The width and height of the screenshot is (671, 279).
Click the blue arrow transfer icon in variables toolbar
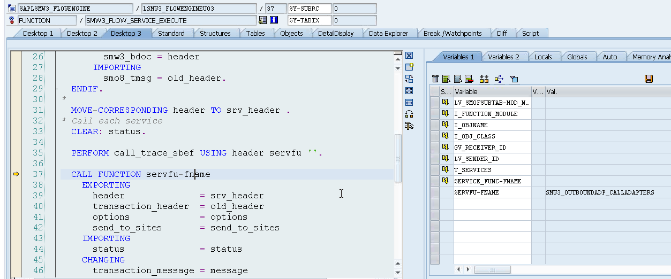click(499, 79)
